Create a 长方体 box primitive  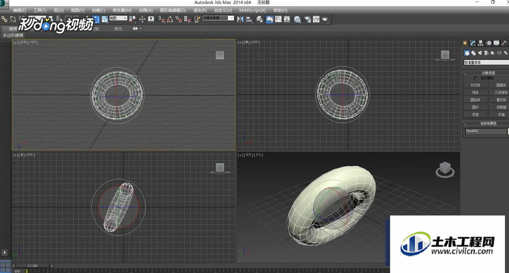(x=475, y=85)
